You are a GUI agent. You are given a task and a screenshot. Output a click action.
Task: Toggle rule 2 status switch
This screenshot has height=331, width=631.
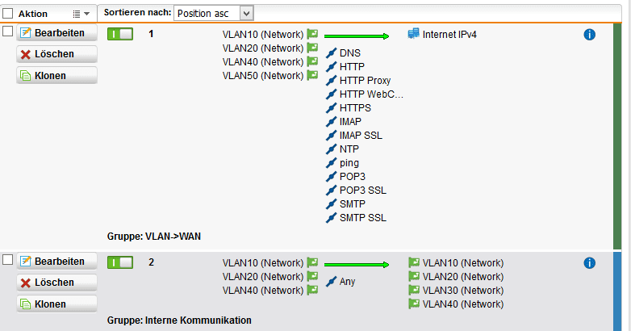119,262
